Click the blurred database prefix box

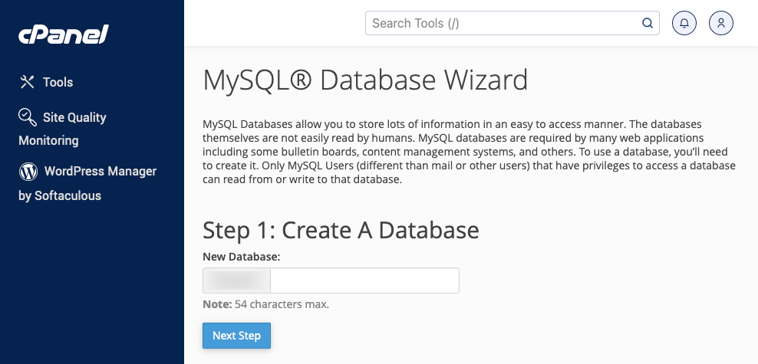236,280
